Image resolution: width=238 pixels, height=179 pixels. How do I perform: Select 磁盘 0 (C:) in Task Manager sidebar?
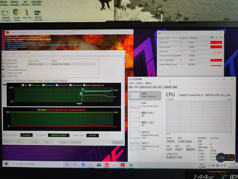(145, 114)
